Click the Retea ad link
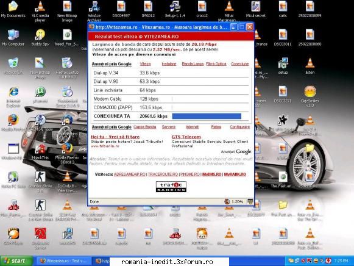The image size is (354, 266). click(216, 127)
